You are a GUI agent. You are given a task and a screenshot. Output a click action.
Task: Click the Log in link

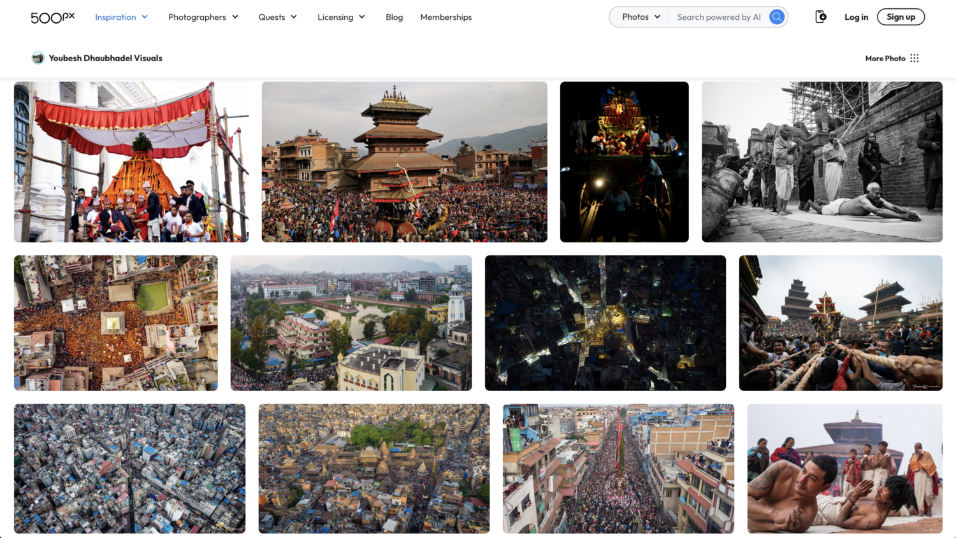(856, 17)
